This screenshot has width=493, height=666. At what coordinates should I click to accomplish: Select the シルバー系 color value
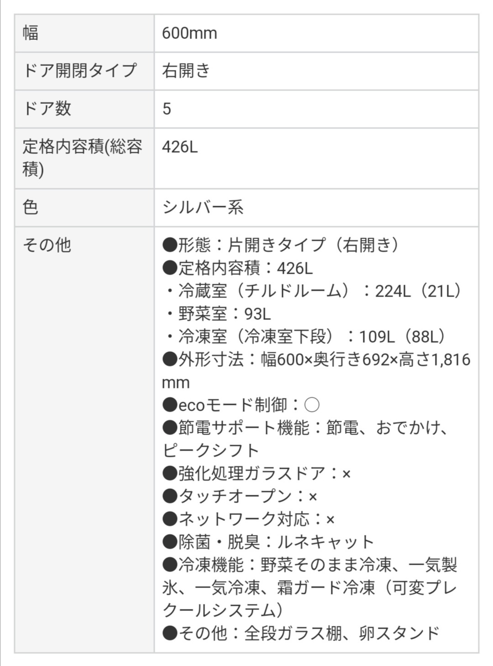coord(203,207)
